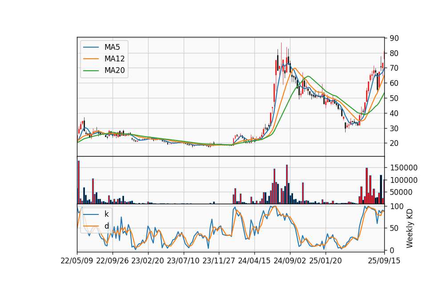Click the price axis value 30
Screen dimensions: 427x307
395,128
